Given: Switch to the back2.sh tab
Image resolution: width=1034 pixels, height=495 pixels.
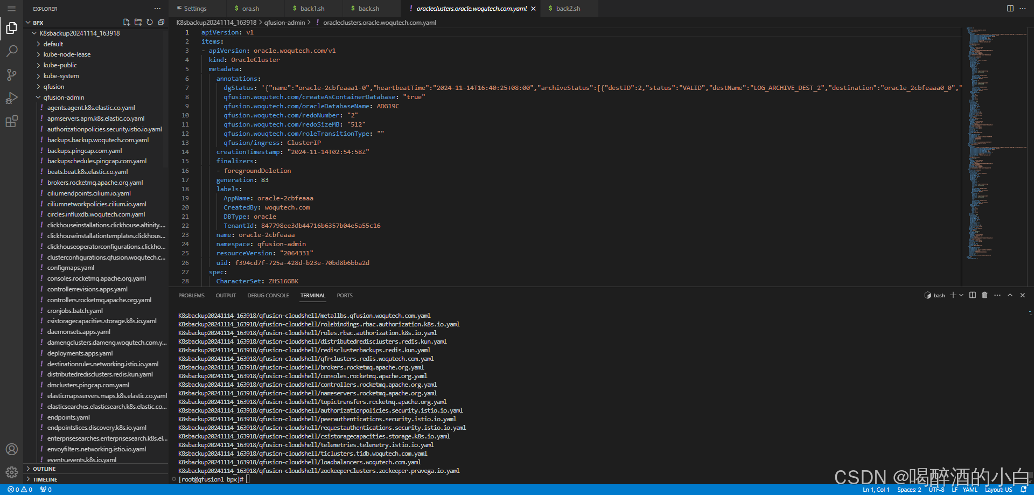Looking at the screenshot, I should click(x=569, y=9).
